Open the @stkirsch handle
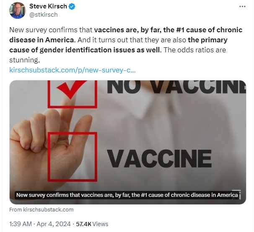 44,15
